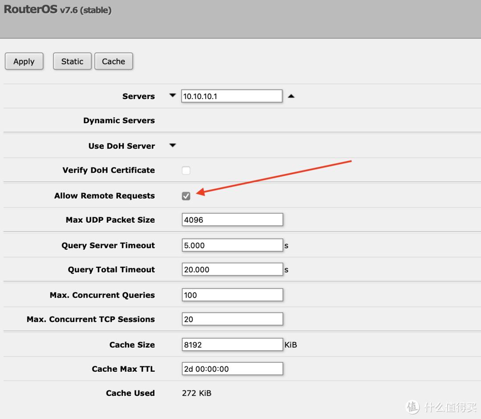The image size is (481, 419).
Task: Select the Max. Concurrent Queries label
Action: click(x=102, y=295)
